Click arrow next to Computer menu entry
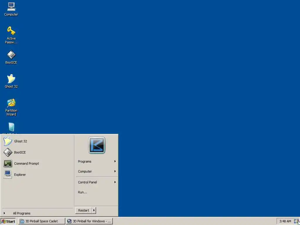Screen dimensions: 300x225 [115, 171]
